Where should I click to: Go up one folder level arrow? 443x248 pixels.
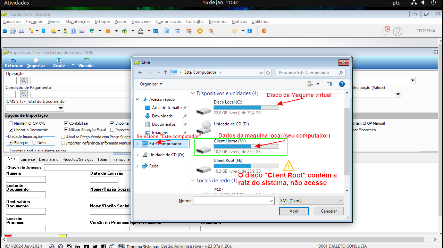pyautogui.click(x=165, y=73)
